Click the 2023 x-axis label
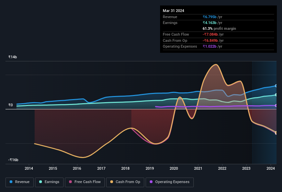The width and height of the screenshot is (282, 192). [x=246, y=168]
